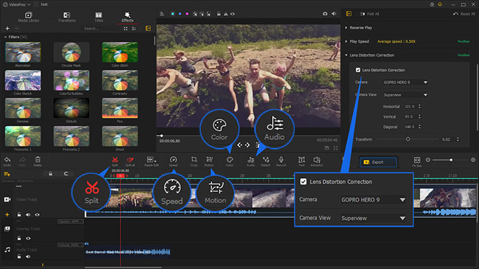Open the Camera dropdown GOPRO HERO 9
Screen dimensions: 479x269
pos(404,82)
